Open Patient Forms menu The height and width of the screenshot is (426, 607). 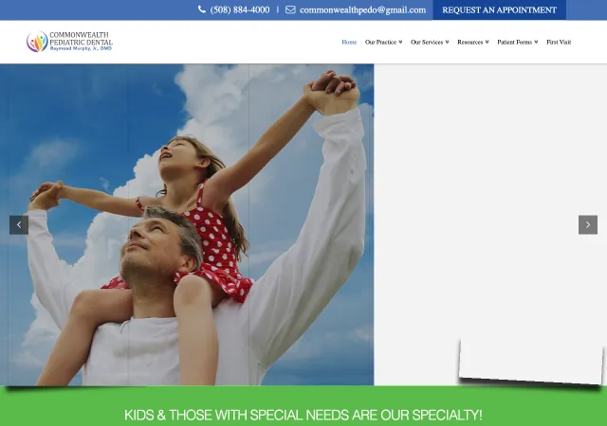tap(514, 43)
